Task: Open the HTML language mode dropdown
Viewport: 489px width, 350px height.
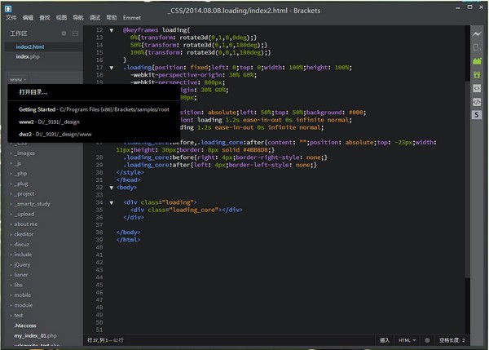Action: click(405, 339)
